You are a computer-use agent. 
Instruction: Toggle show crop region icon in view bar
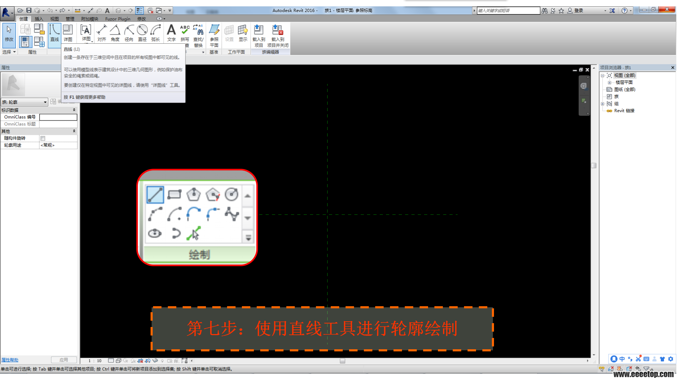point(148,361)
